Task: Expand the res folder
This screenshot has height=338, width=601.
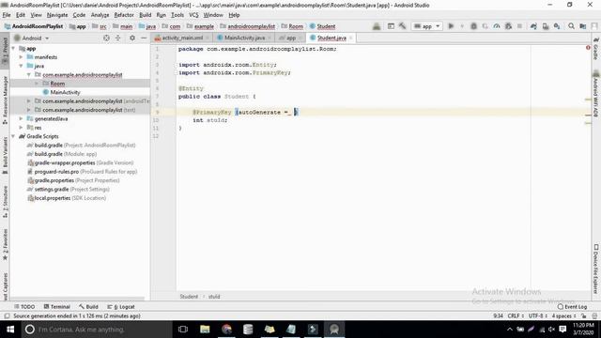Action: tap(22, 128)
